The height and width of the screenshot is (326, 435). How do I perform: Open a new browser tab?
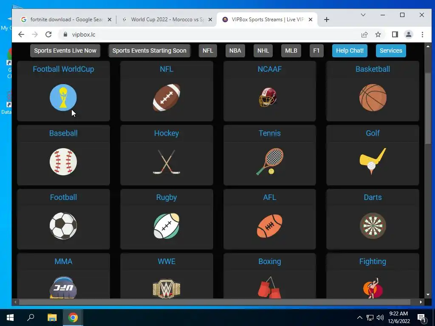point(327,20)
